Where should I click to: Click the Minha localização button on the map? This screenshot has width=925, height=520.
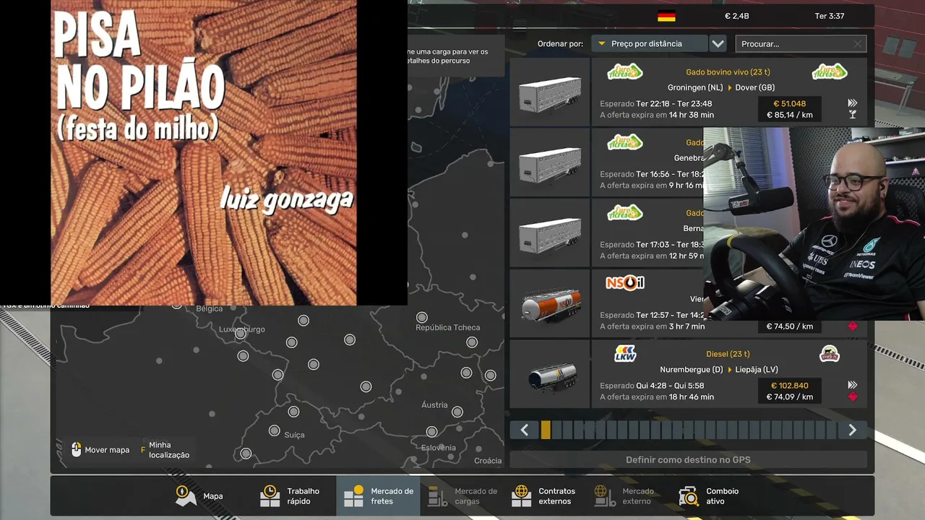pos(165,450)
